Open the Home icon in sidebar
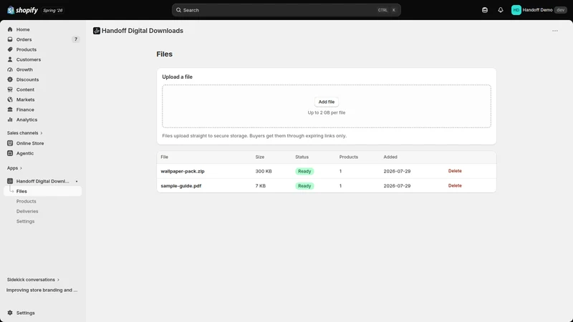 pyautogui.click(x=10, y=29)
